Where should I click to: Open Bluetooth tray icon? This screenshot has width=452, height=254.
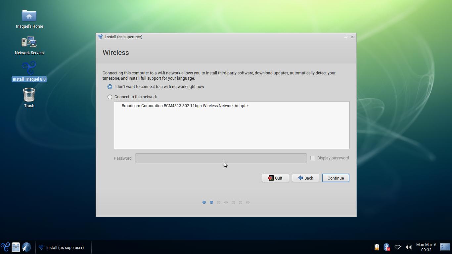[x=386, y=247]
